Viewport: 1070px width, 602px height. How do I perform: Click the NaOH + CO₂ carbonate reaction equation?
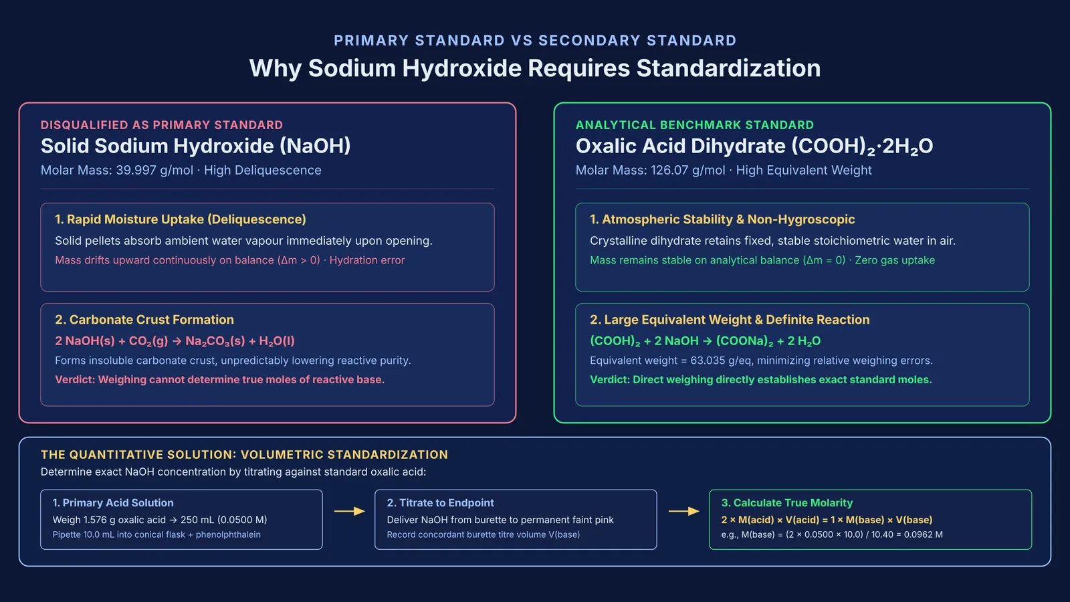(175, 341)
